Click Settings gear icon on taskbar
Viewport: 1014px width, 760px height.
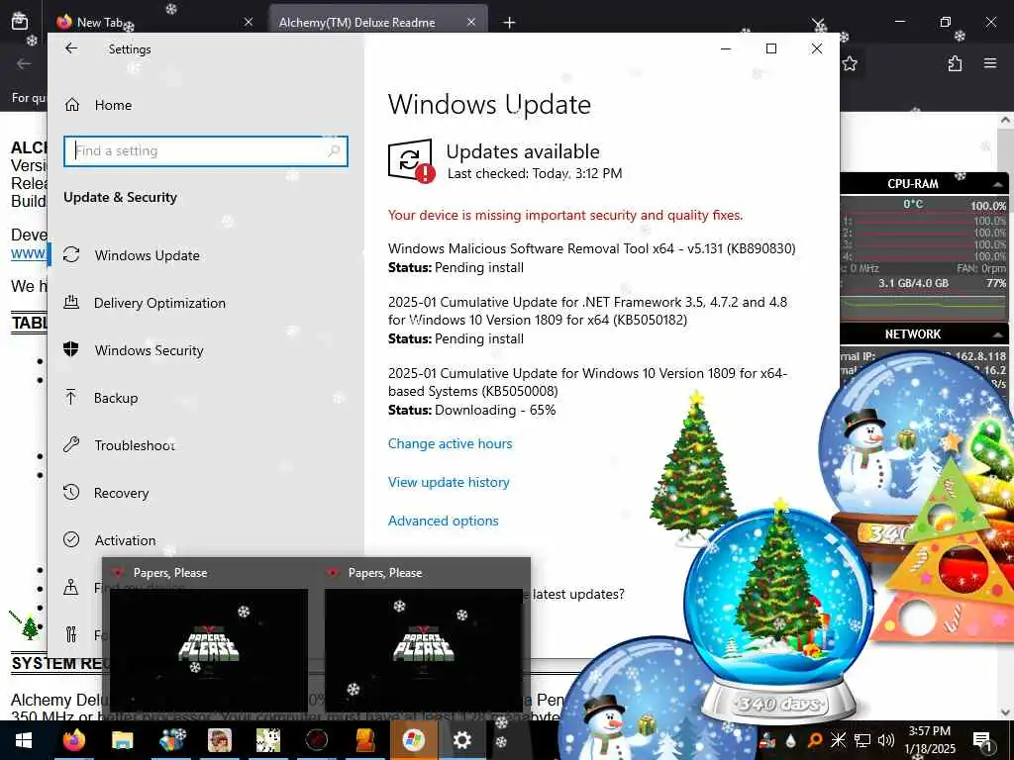[461, 740]
